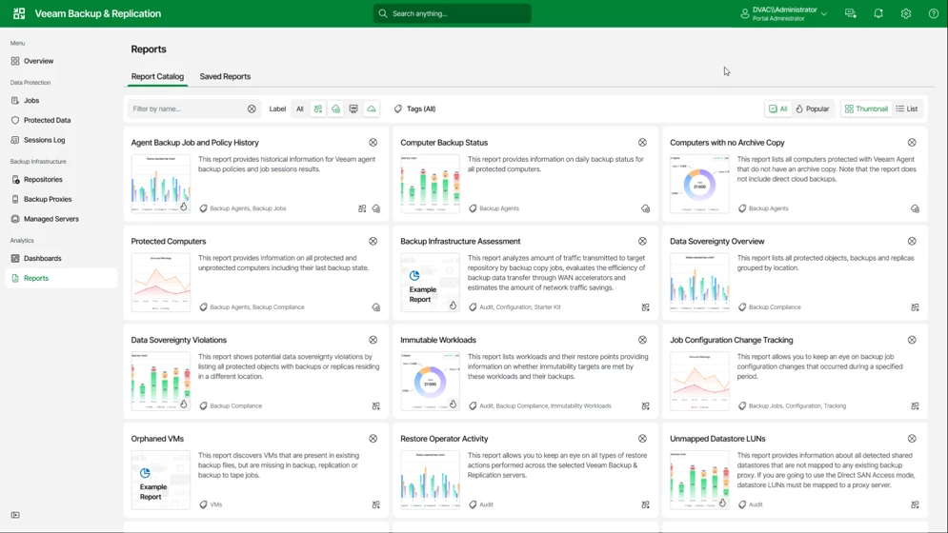
Task: Open the Data Sovereignty Violations report title
Action: 179,340
